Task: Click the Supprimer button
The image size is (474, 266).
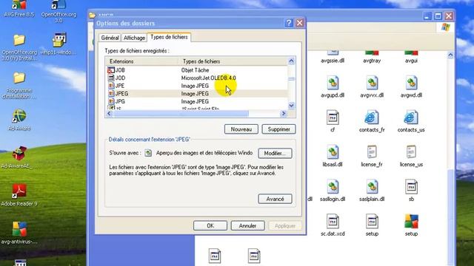Action: [278, 129]
